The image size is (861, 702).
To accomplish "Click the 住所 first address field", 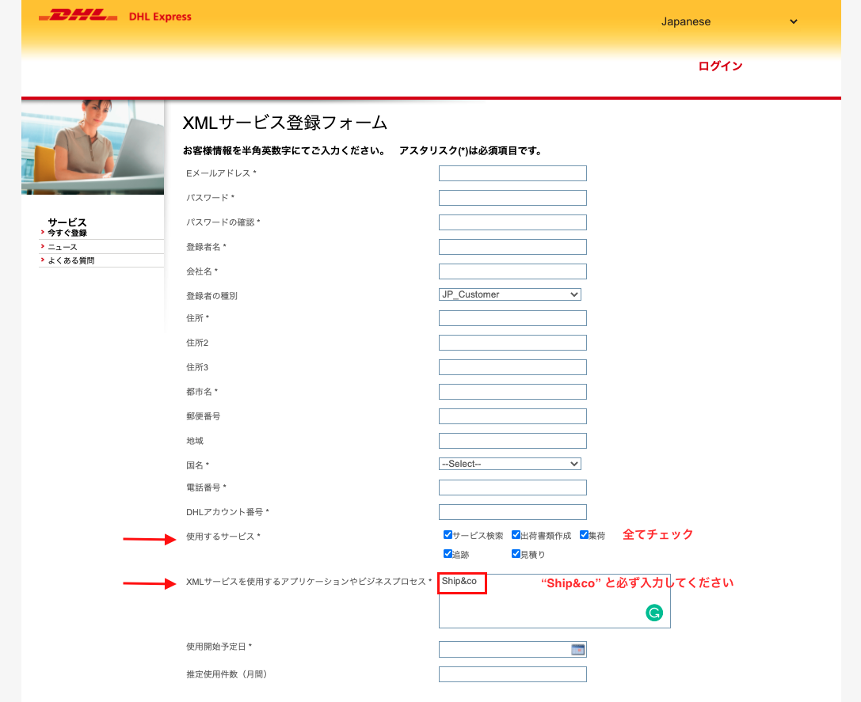I will point(512,318).
